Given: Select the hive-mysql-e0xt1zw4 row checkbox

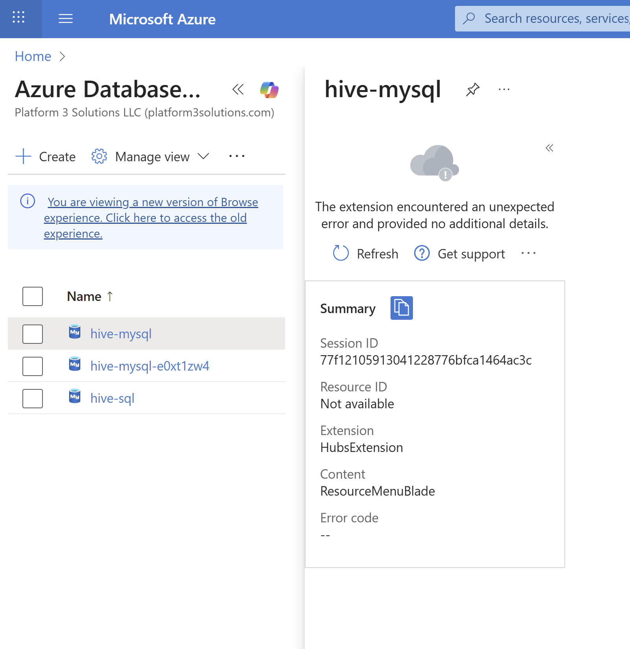Looking at the screenshot, I should click(x=33, y=366).
